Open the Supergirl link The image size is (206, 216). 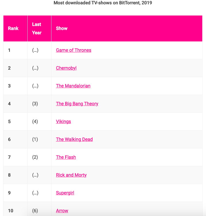[65, 193]
